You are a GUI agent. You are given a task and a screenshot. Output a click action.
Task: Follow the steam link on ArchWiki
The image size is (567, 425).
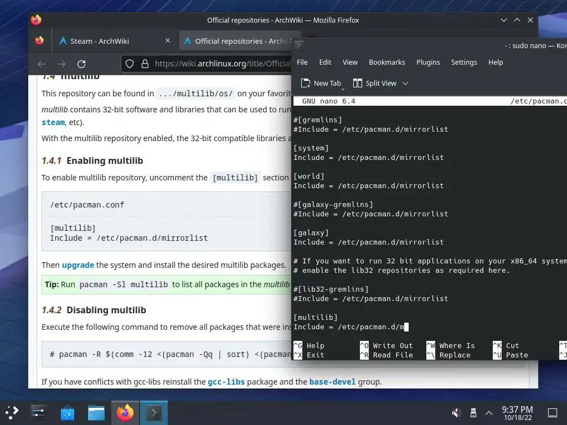(x=53, y=122)
